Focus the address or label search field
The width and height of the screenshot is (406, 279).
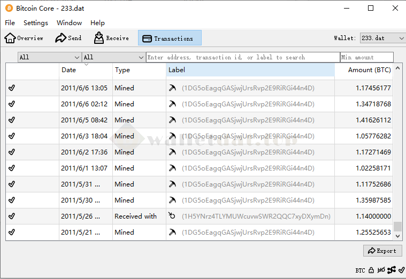(x=242, y=57)
